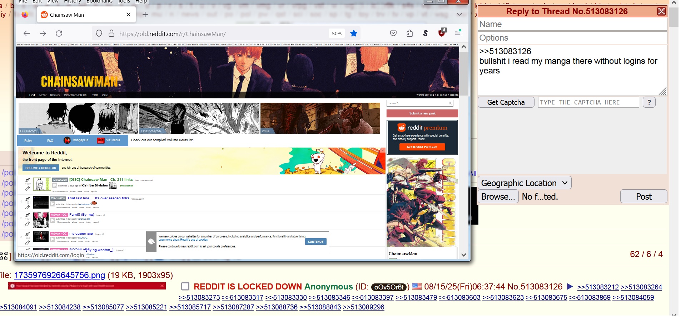The width and height of the screenshot is (691, 323).
Task: Submit the reply with the Post button
Action: pos(644,196)
